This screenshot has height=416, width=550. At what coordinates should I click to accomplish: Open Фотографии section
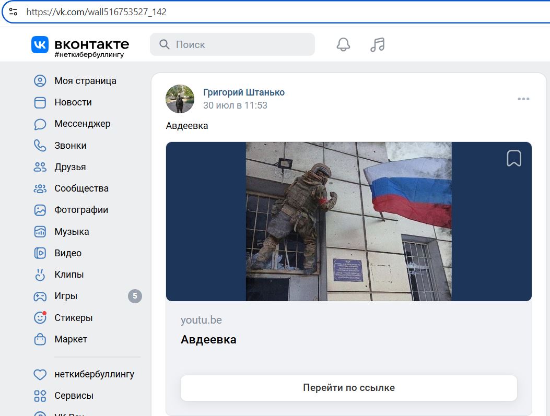[x=81, y=210]
